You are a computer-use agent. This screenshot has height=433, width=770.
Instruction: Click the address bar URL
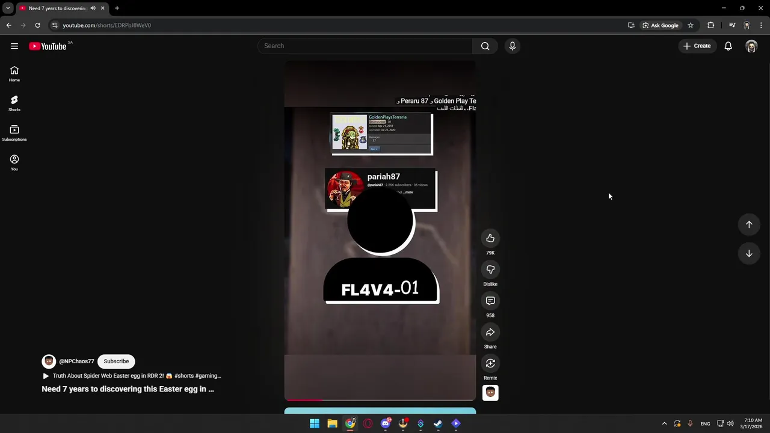107,25
